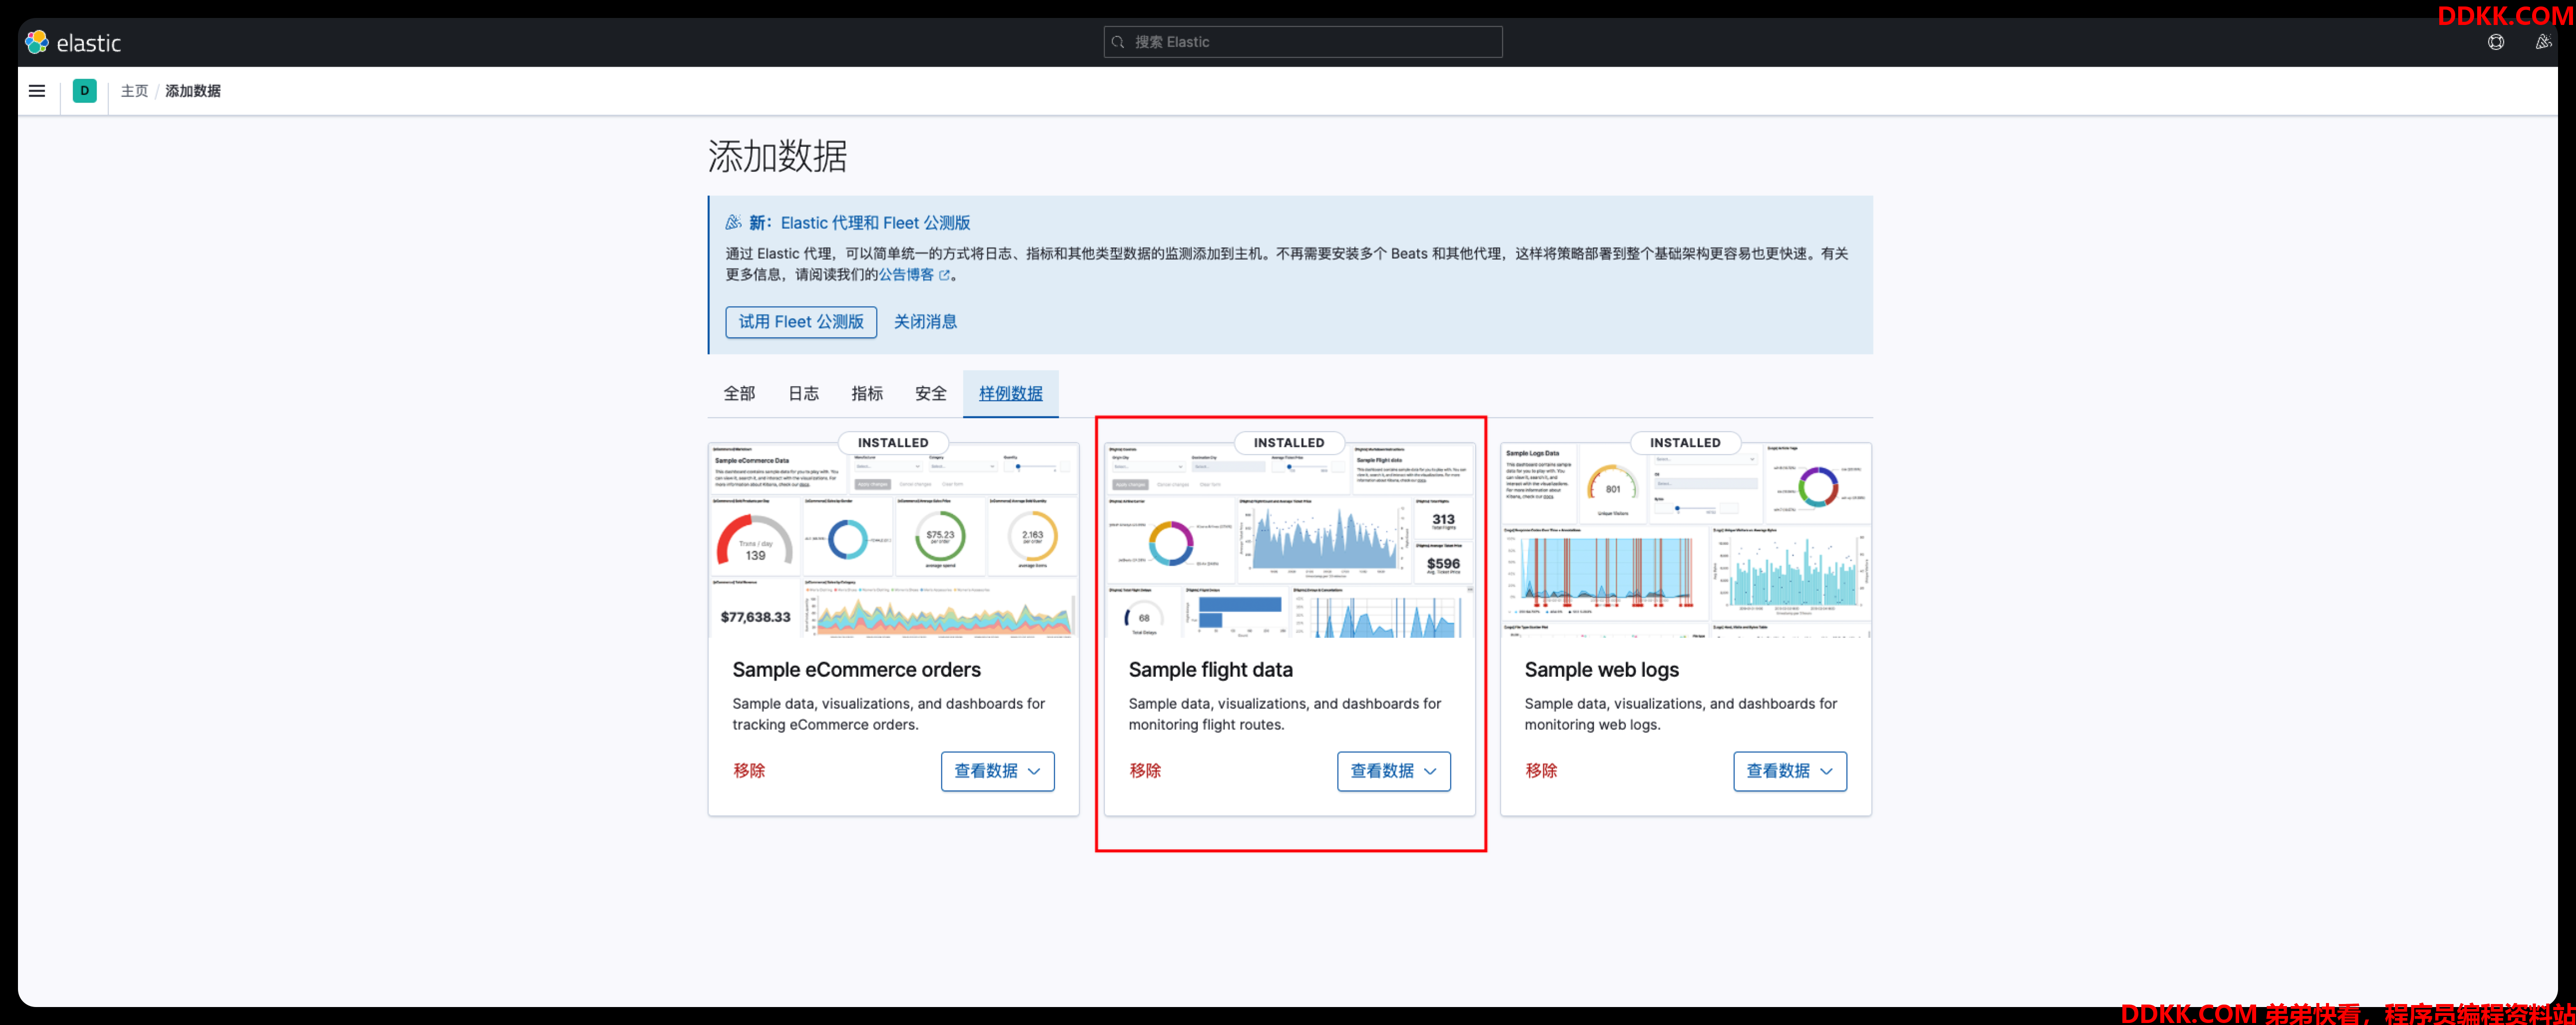This screenshot has height=1025, width=2576.
Task: Click INSTALLED badge on flight data card
Action: [x=1289, y=443]
